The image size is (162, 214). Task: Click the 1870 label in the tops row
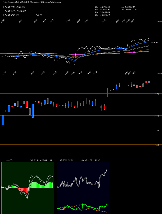20,21
